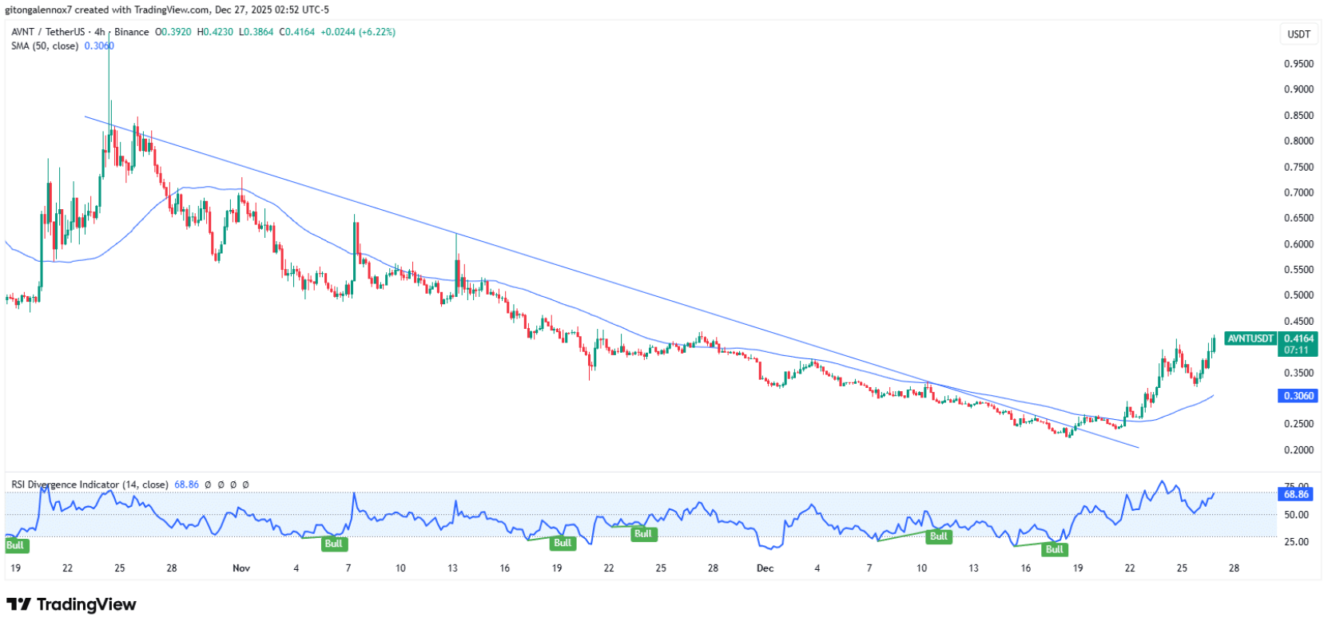Select the Bull badge below Nov 19

point(563,543)
